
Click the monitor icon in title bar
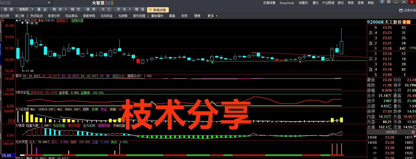(382, 2)
